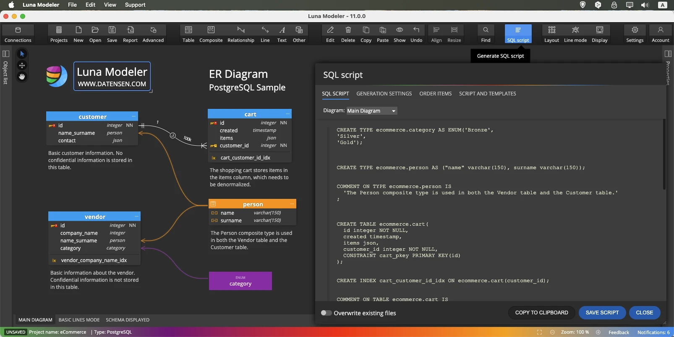Open the customer table options menu dots

click(134, 116)
